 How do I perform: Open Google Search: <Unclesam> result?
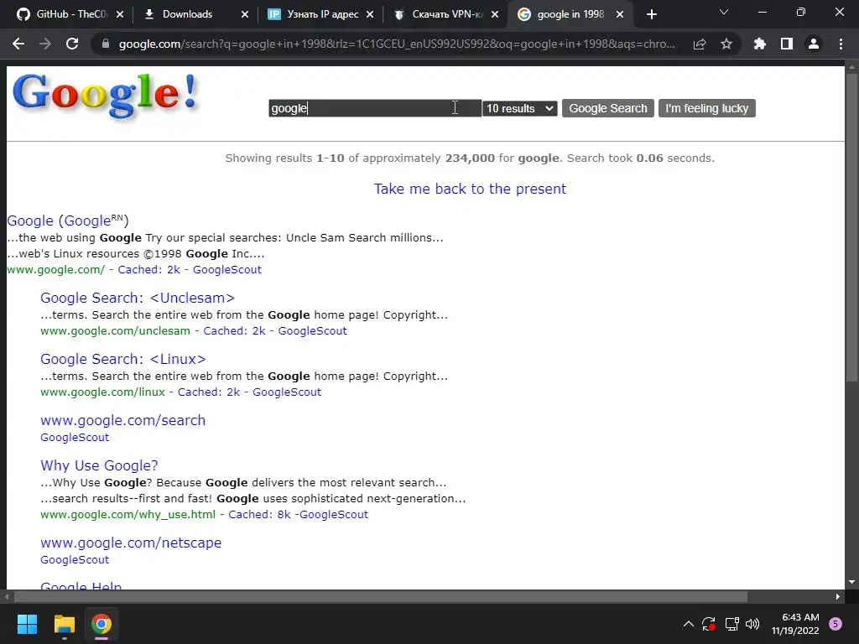pyautogui.click(x=138, y=298)
